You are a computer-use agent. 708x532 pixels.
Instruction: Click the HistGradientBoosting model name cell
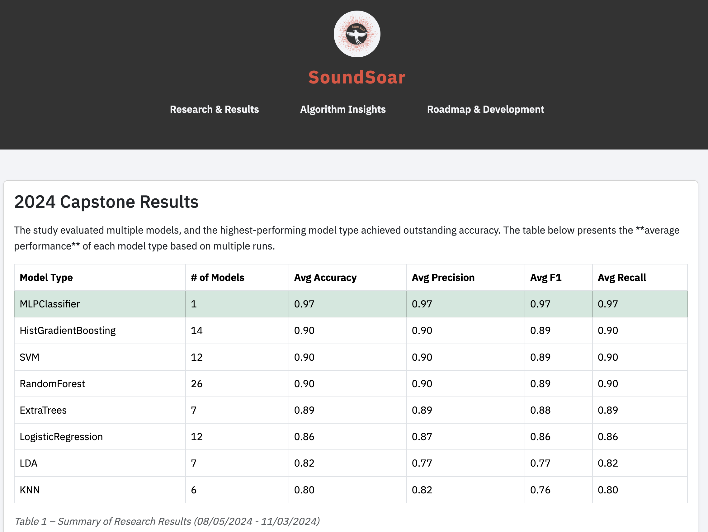click(68, 330)
